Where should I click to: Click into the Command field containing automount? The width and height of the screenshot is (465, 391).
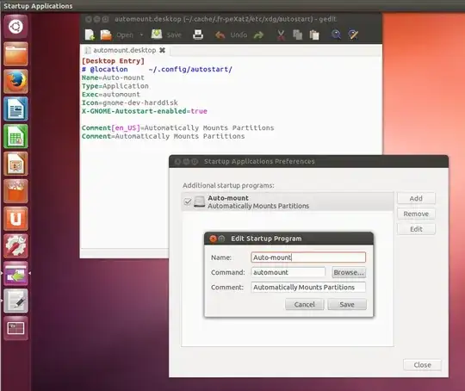click(288, 272)
